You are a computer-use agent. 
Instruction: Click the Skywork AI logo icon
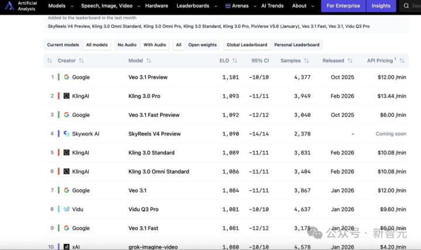pos(66,133)
